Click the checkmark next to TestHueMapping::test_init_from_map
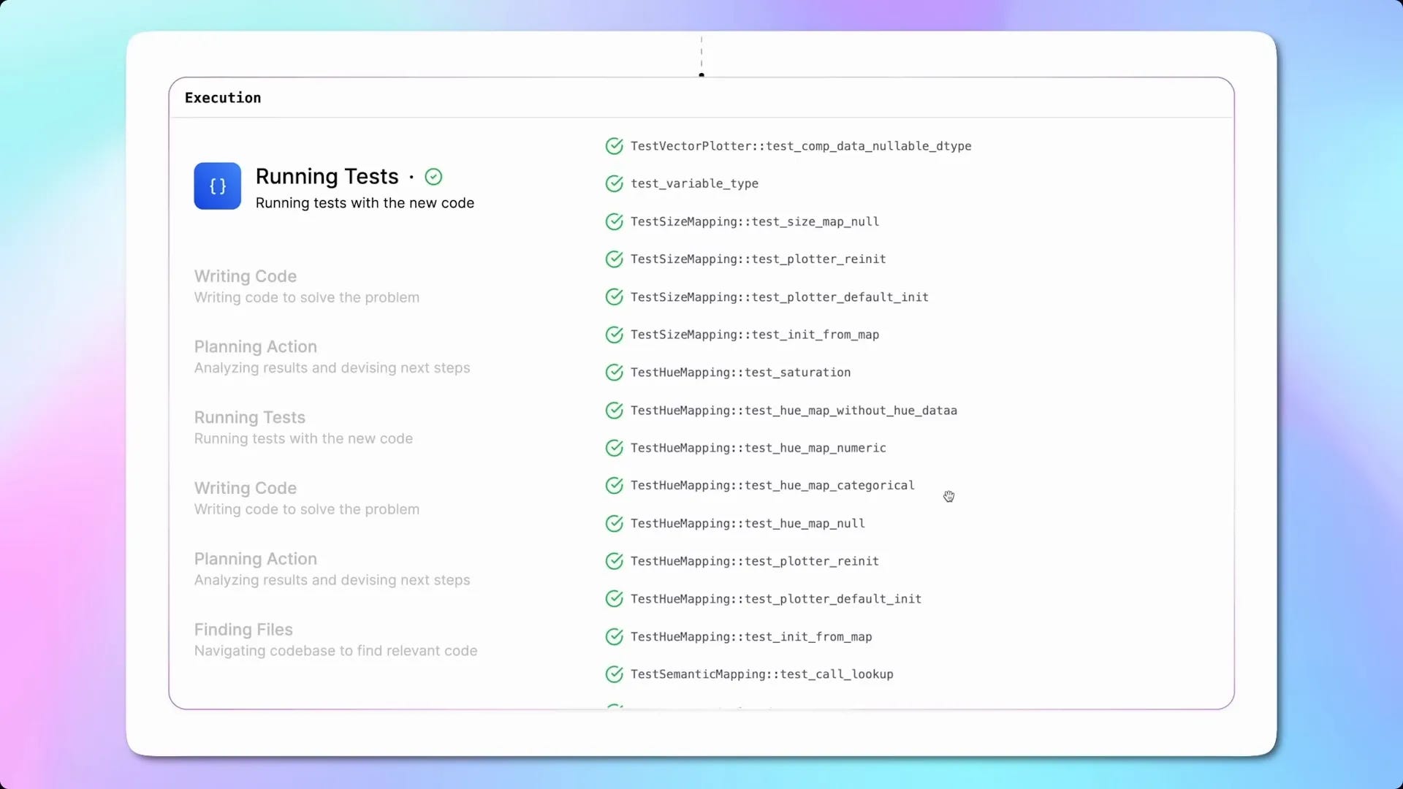 [x=614, y=636]
